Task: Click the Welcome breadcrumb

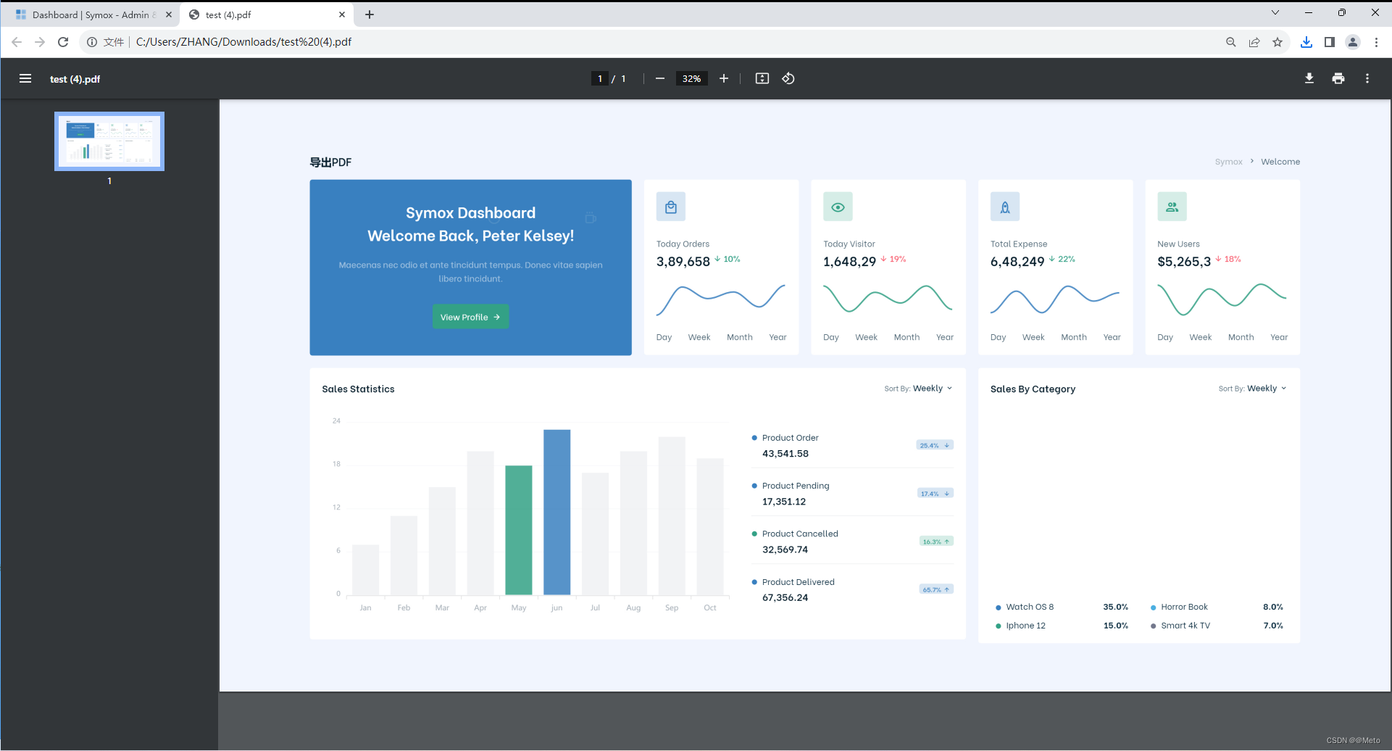Action: coord(1280,162)
